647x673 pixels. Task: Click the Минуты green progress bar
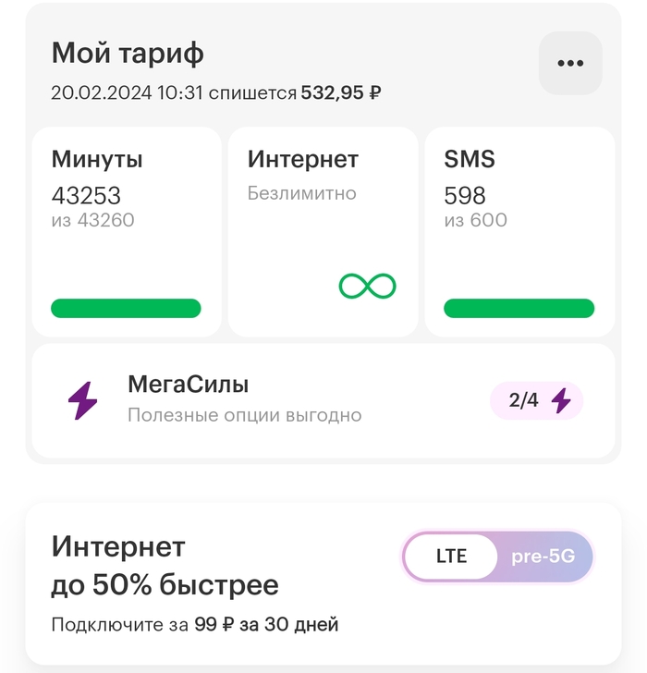coord(126,308)
